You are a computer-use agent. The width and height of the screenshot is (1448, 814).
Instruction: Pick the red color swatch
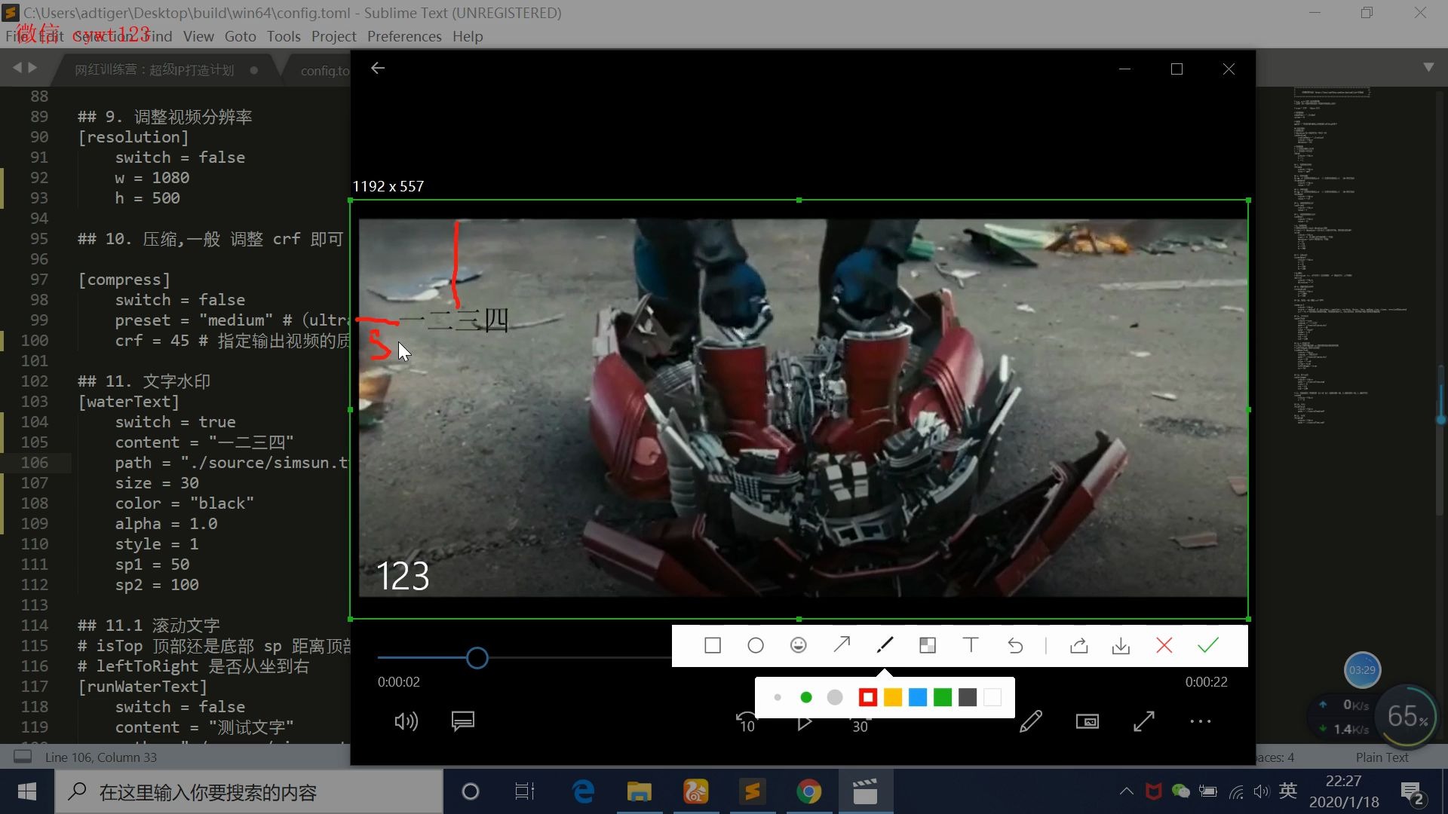pyautogui.click(x=867, y=698)
